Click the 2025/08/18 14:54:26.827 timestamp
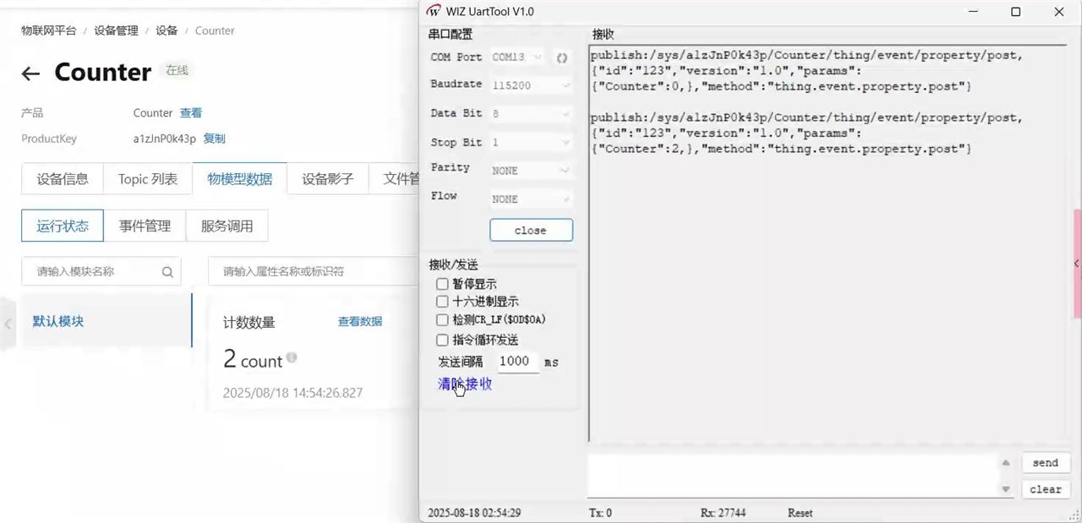The image size is (1082, 523). pos(292,393)
